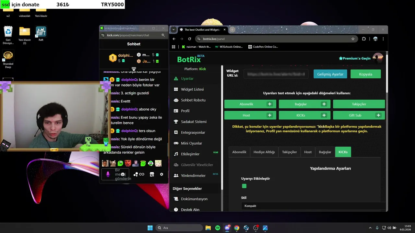This screenshot has width=415, height=233.
Task: Select the green halo emote in chat
Action: point(143,163)
